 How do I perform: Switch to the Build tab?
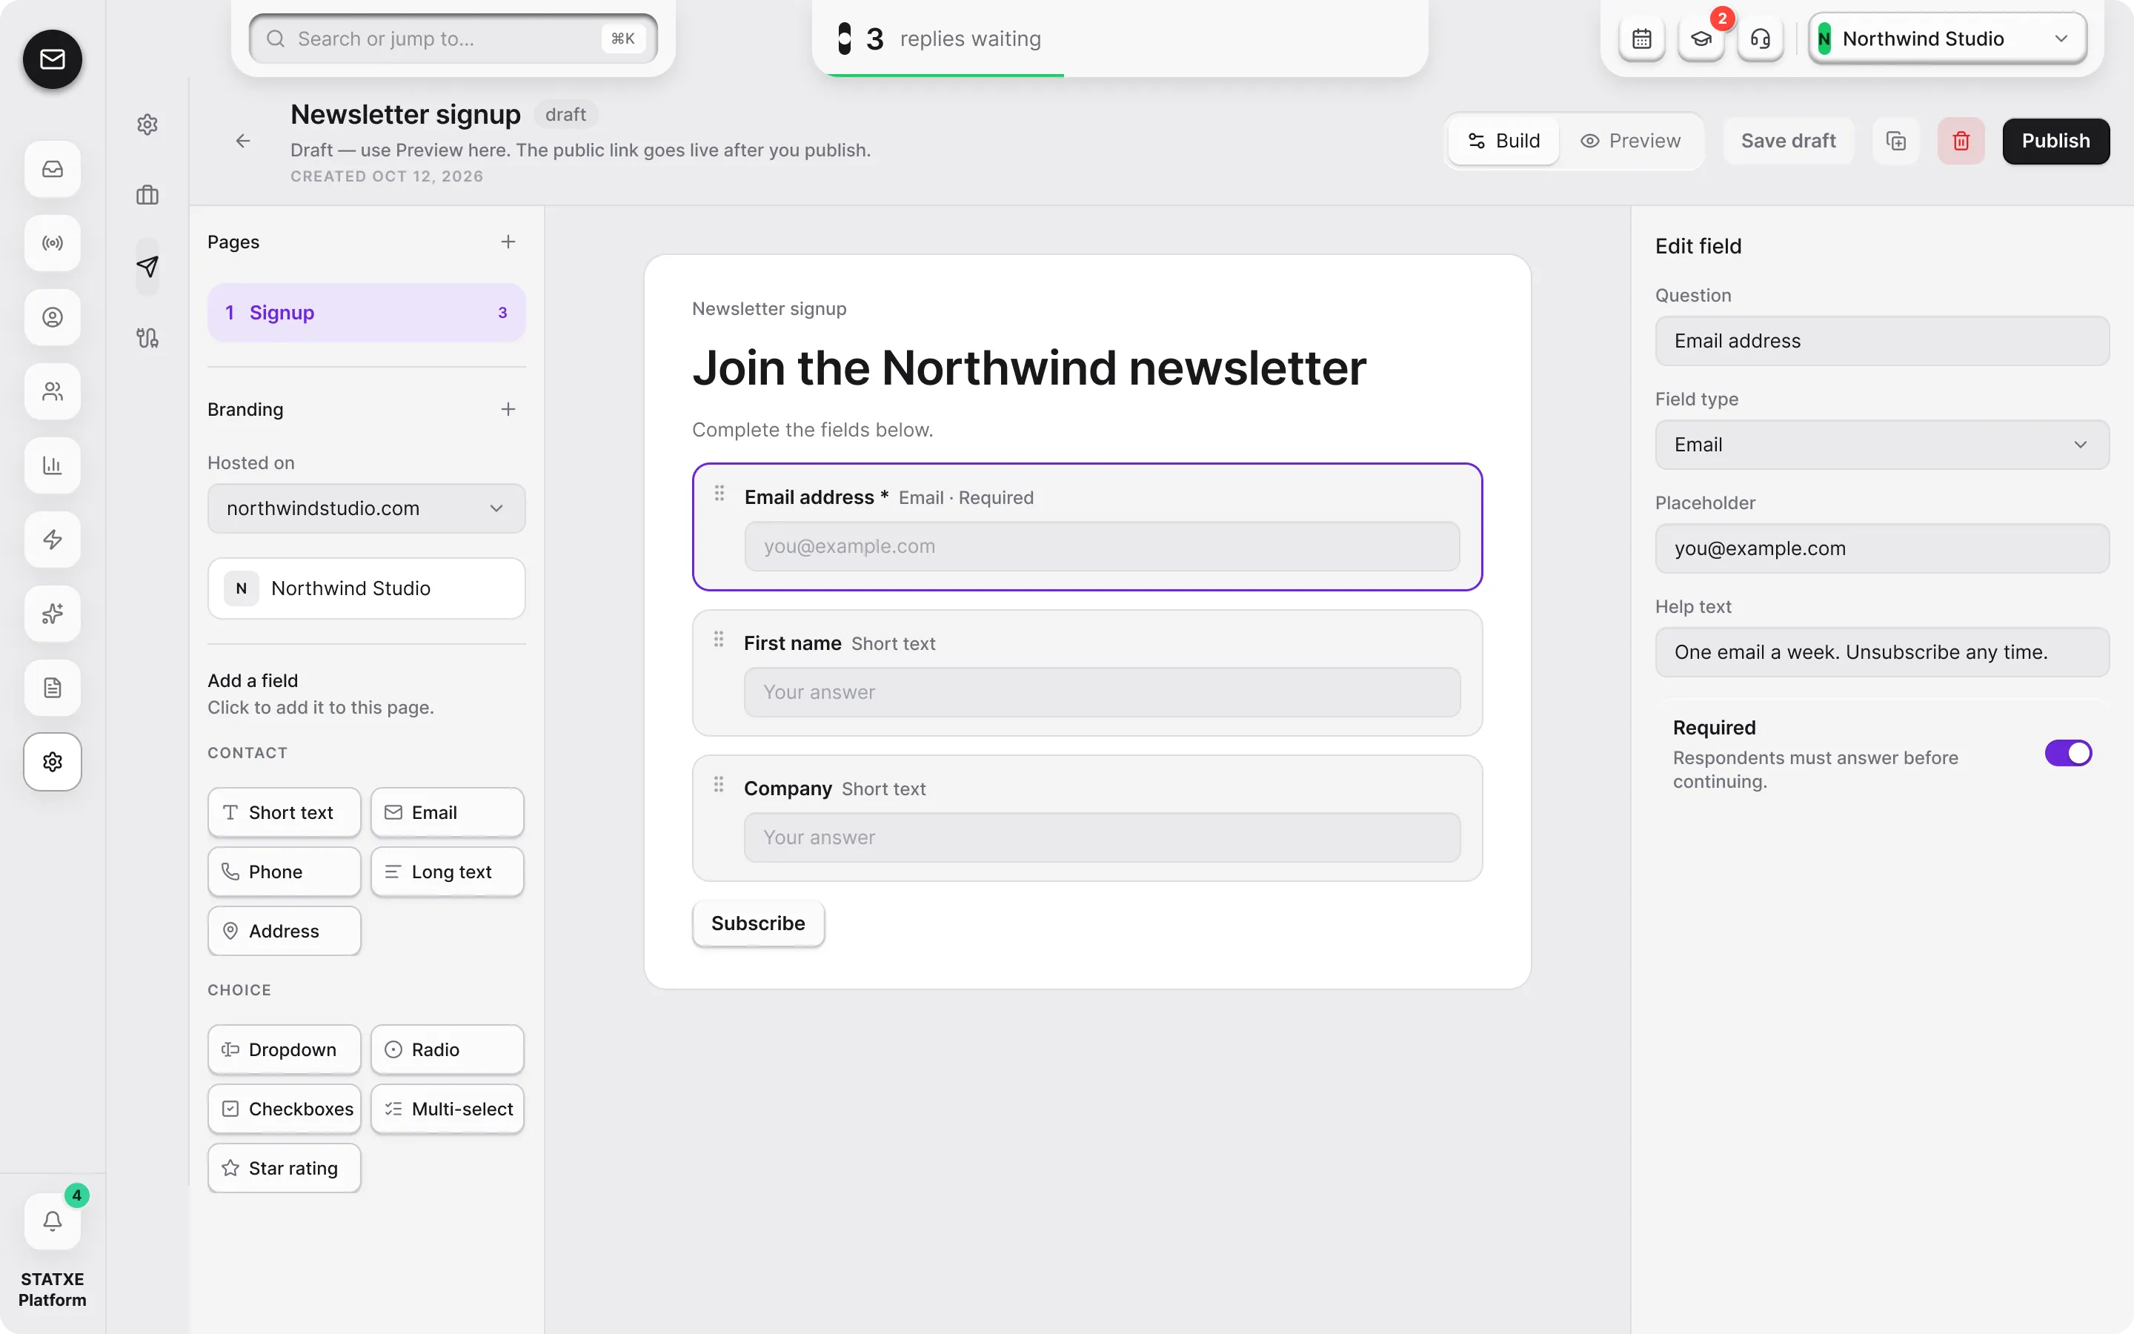(1503, 141)
